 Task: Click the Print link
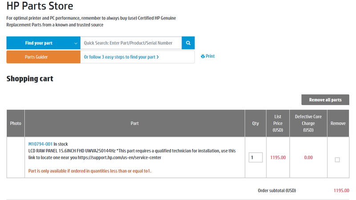(208, 56)
